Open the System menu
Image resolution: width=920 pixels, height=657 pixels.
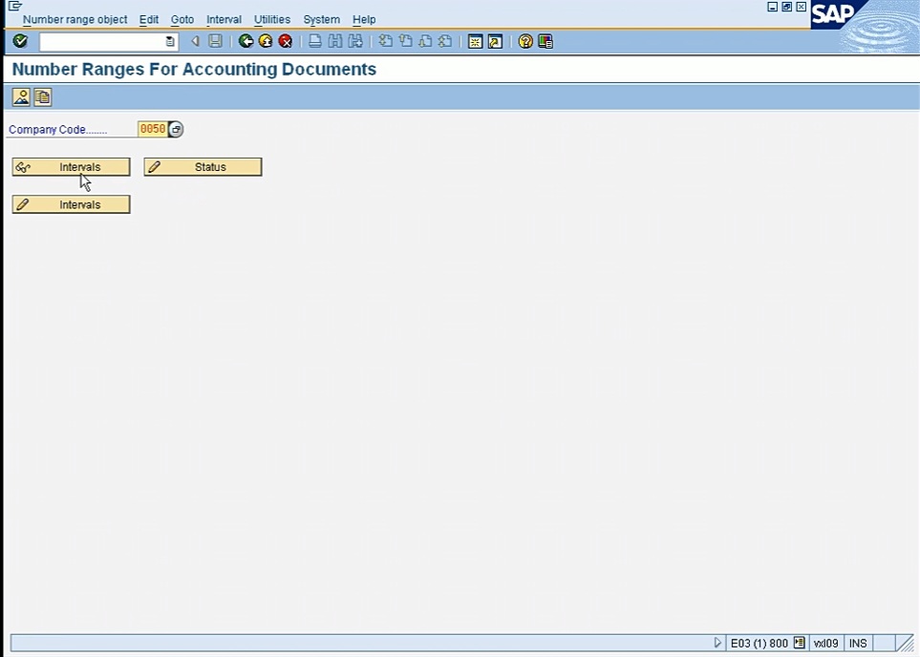click(x=322, y=19)
